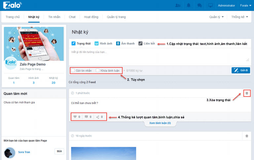This screenshot has width=254, height=160.
Task: Open the notifications bell icon
Action: (188, 6)
